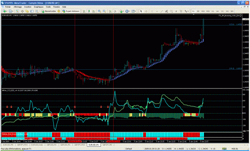Select the Fibonacci retracement tool
250x151 pixels.
(171, 11)
